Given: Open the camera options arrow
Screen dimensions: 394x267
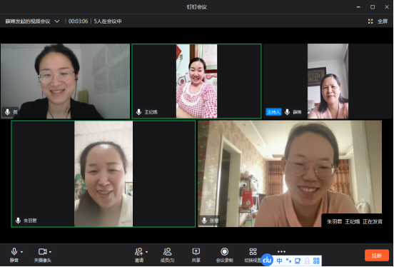Looking at the screenshot, I should 51,252.
